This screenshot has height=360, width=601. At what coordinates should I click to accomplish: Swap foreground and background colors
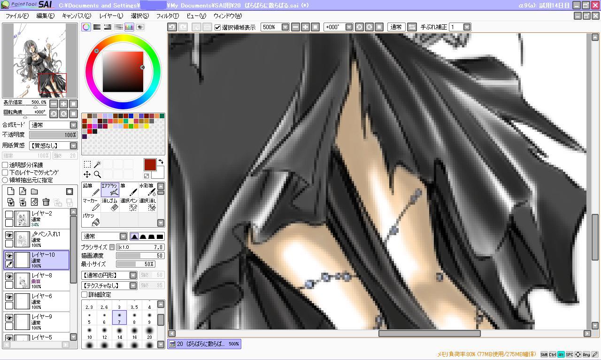(161, 162)
